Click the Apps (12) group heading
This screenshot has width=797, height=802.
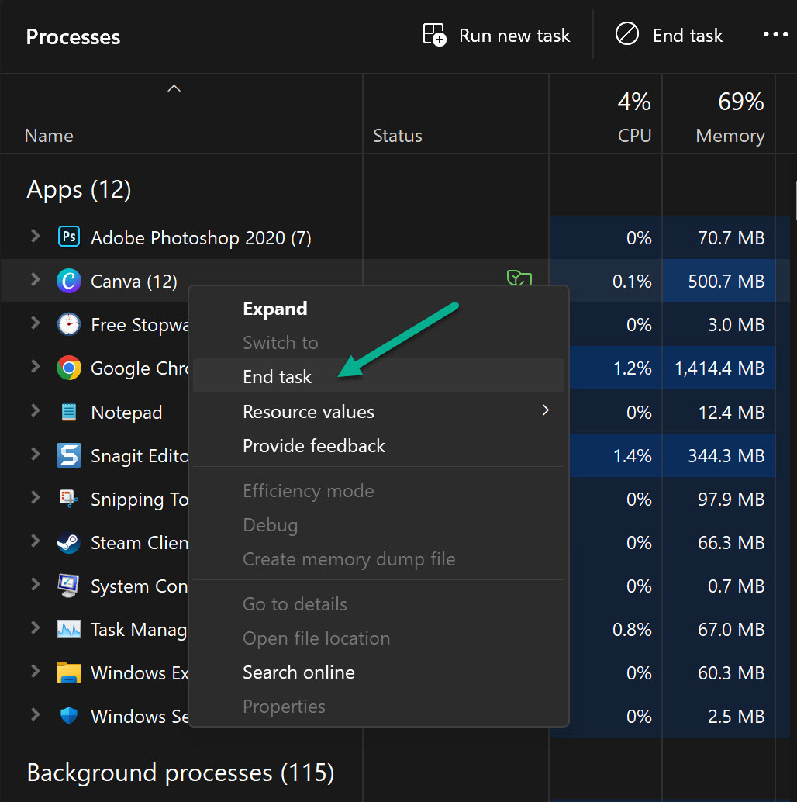79,190
